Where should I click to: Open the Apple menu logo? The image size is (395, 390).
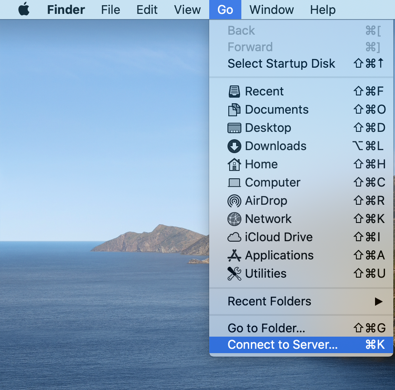pos(24,9)
